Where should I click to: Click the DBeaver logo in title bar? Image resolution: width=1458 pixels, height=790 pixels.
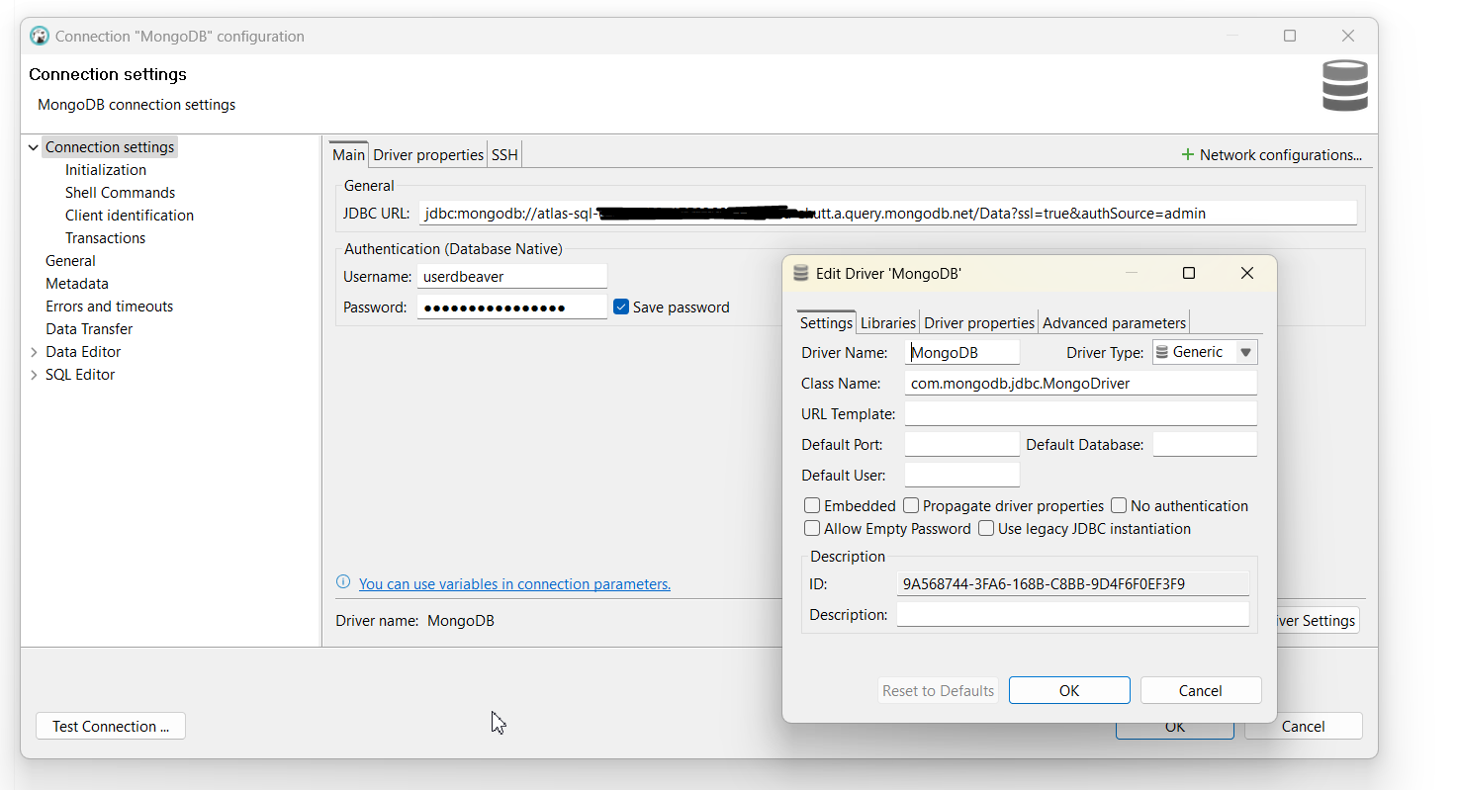click(40, 37)
